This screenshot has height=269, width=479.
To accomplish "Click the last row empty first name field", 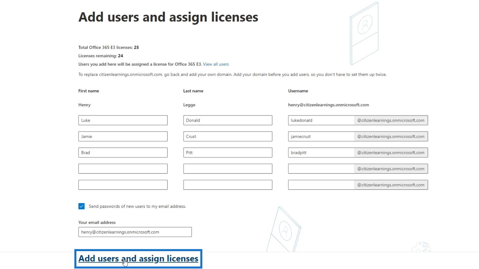I will 123,185.
